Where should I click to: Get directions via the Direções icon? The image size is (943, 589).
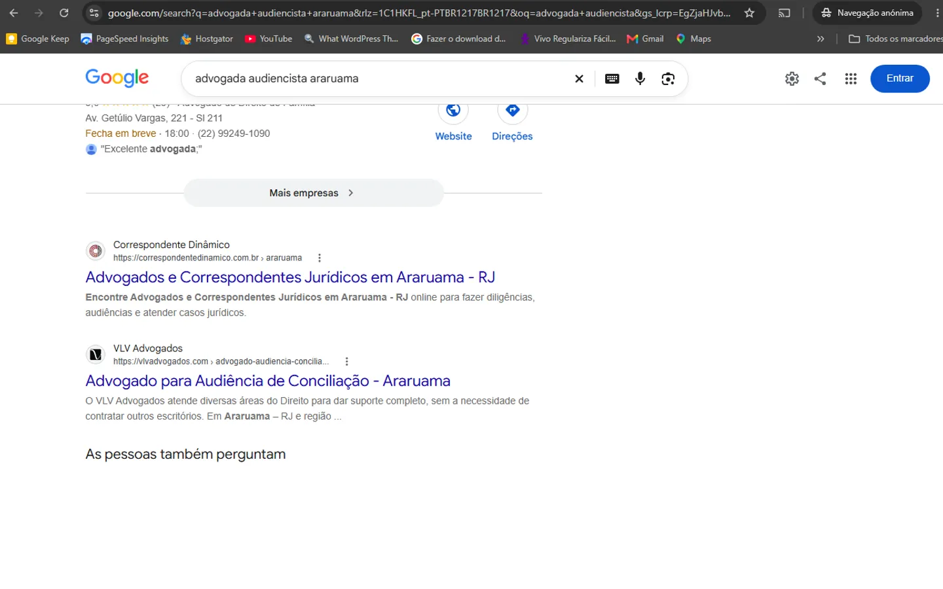[x=513, y=110]
